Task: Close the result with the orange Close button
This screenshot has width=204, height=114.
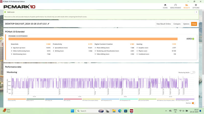Action: [x=194, y=24]
